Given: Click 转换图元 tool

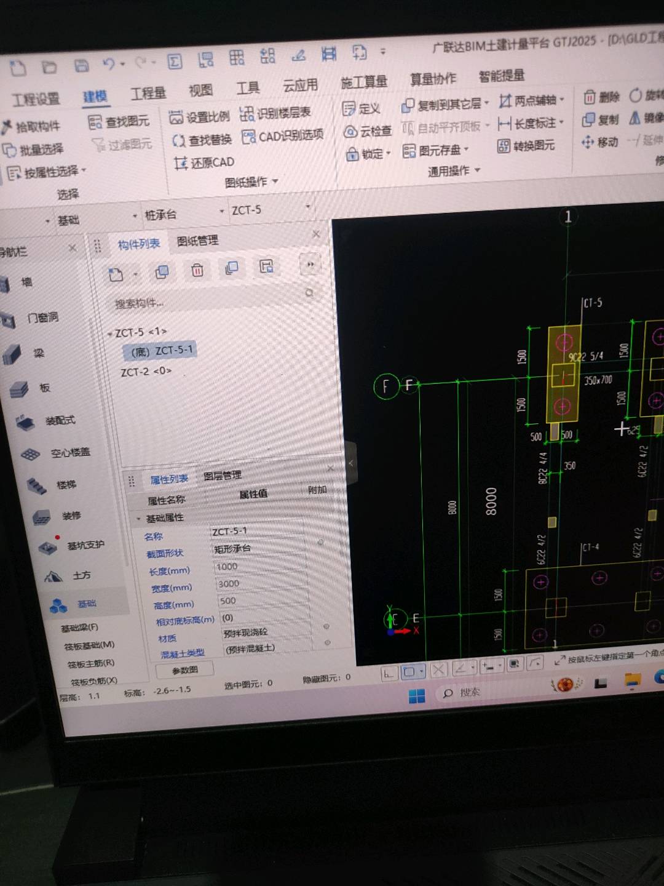Looking at the screenshot, I should click(x=526, y=145).
